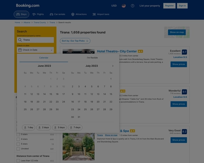The width and height of the screenshot is (204, 163).
Task: Select the Flights airplane icon
Action: pos(34,14)
